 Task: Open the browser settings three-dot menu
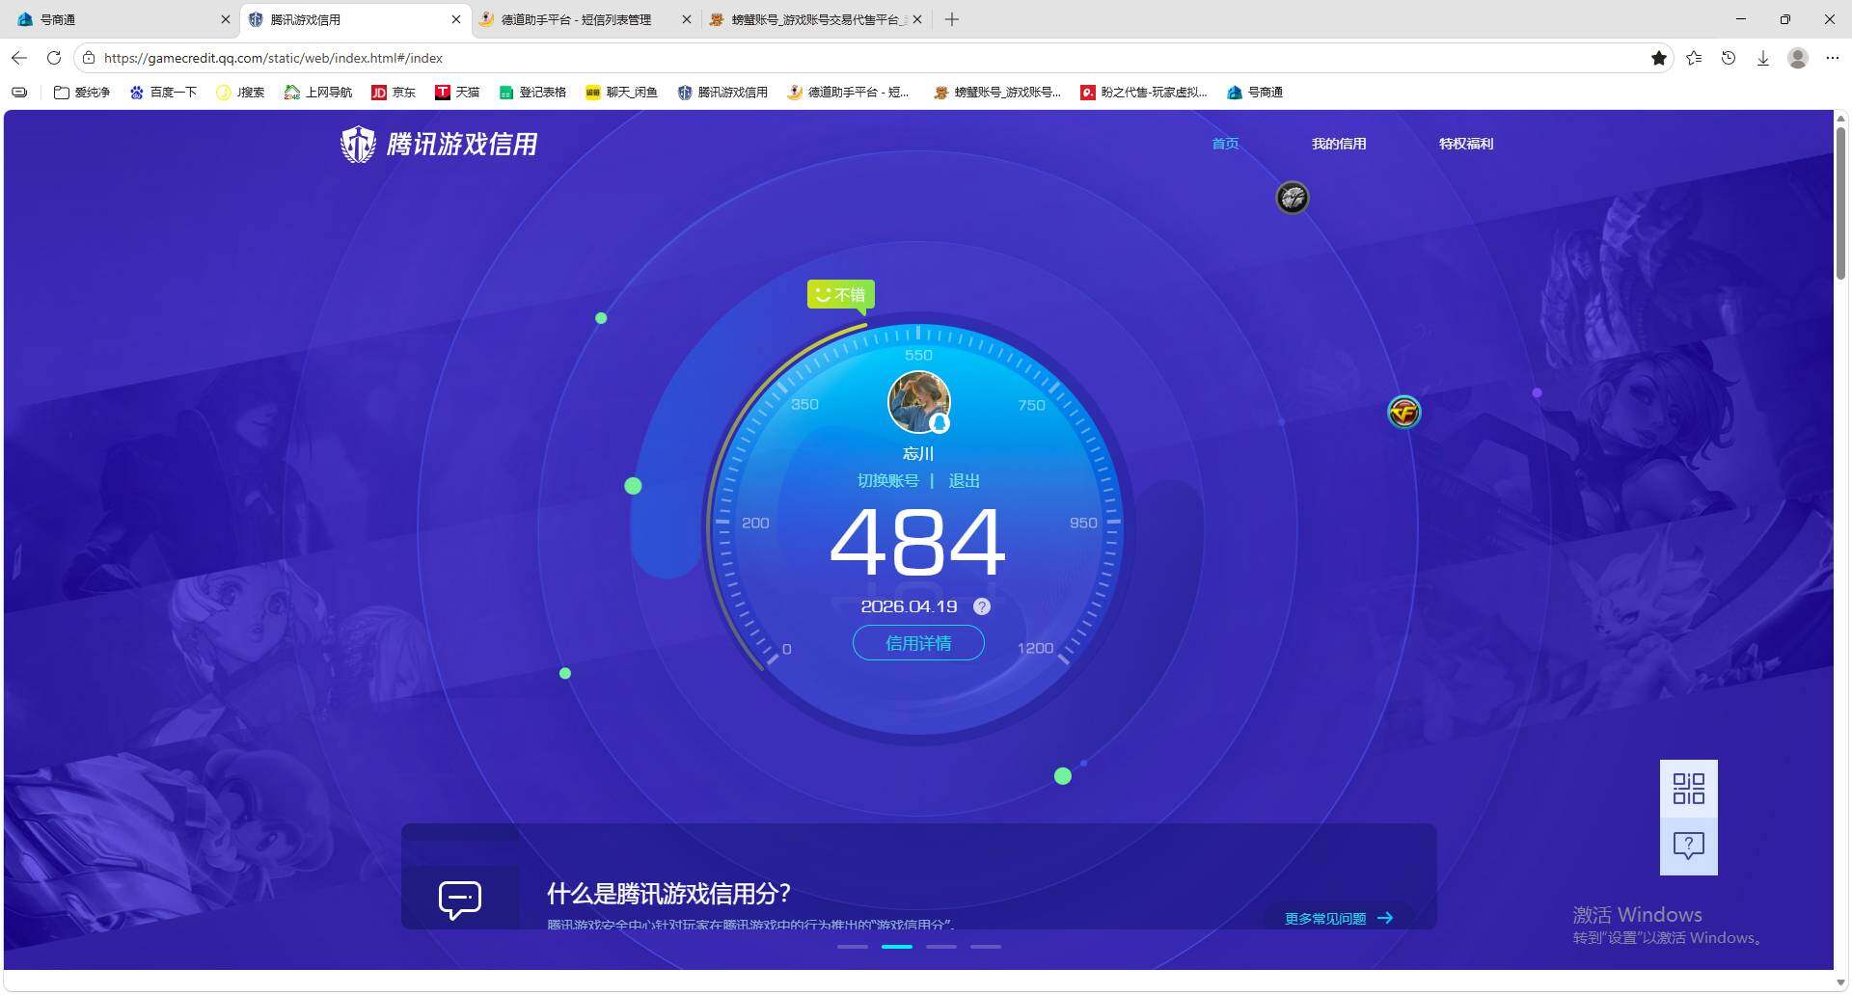1833,58
